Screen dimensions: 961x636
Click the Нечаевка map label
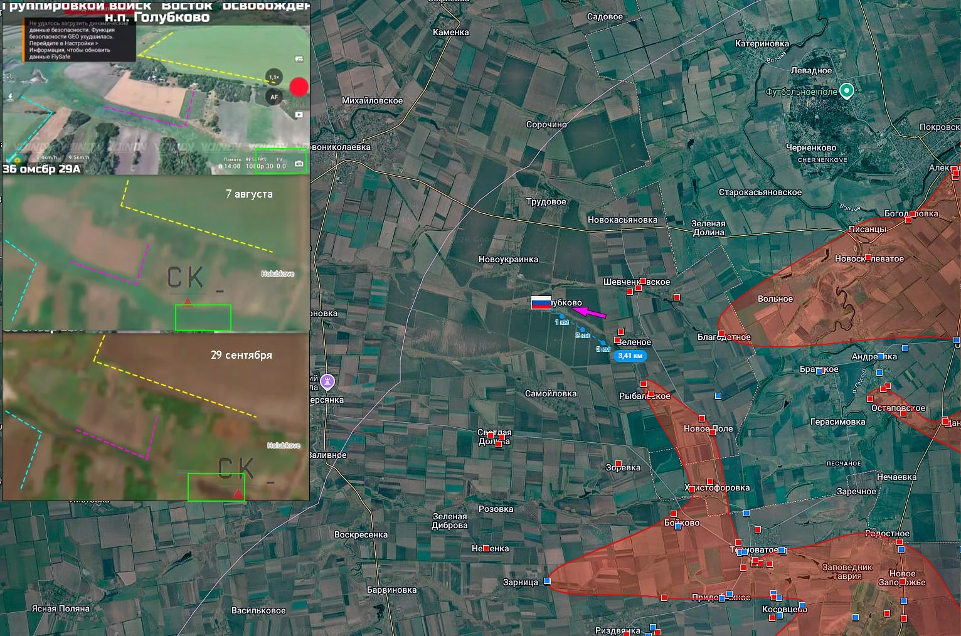pos(897,477)
